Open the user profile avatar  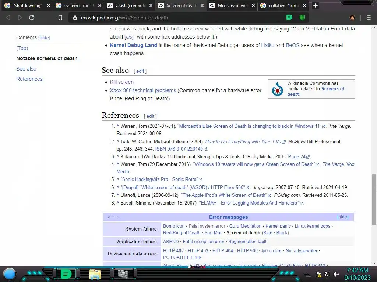pyautogui.click(x=352, y=18)
